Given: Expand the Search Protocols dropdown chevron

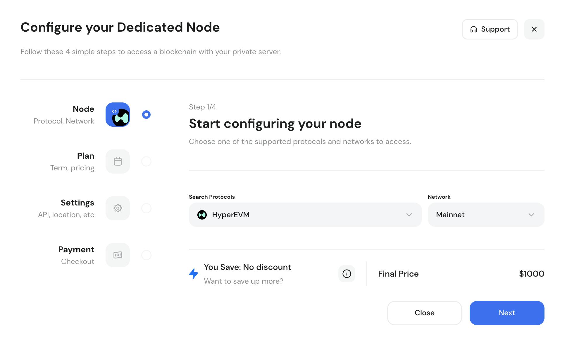Looking at the screenshot, I should pos(409,215).
